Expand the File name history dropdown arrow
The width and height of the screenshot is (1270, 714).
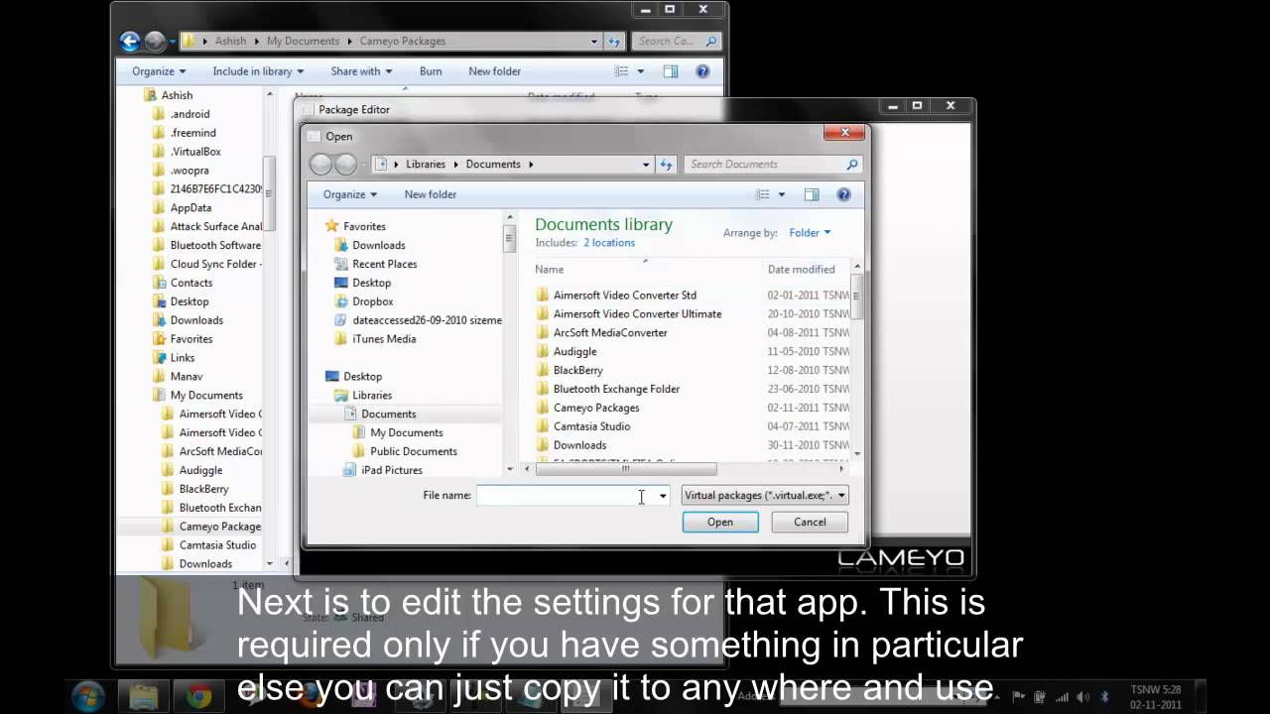click(663, 495)
